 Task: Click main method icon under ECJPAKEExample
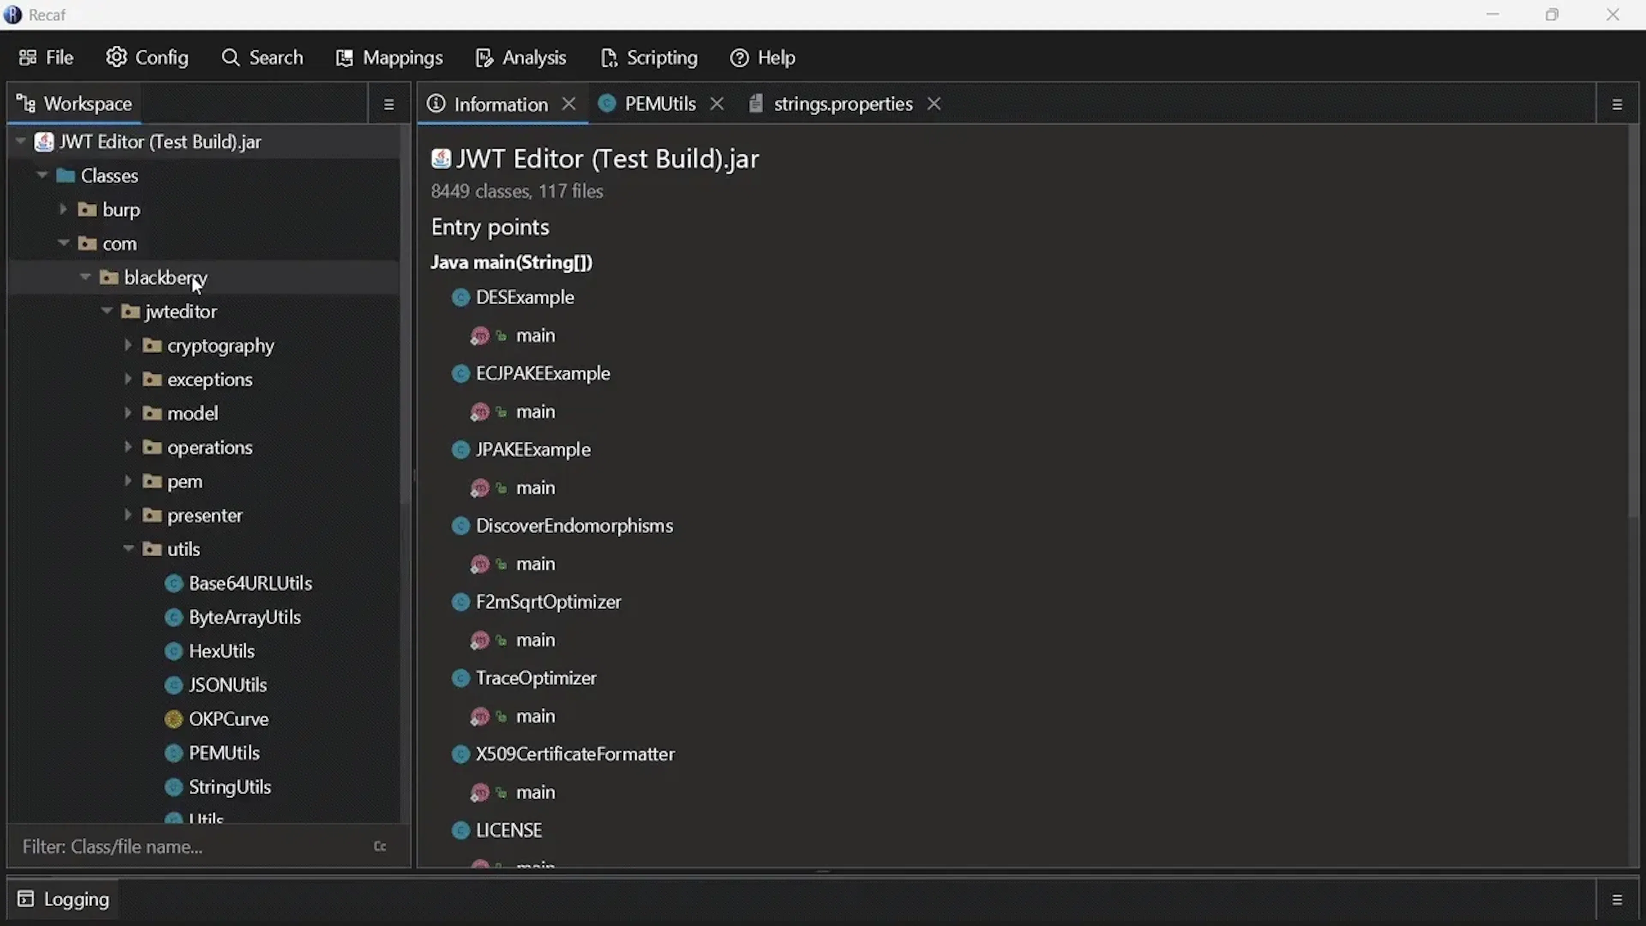click(480, 412)
